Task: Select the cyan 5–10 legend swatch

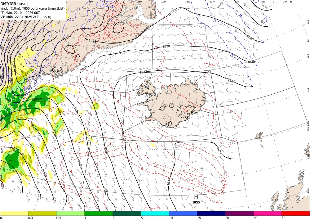Action: click(x=155, y=213)
